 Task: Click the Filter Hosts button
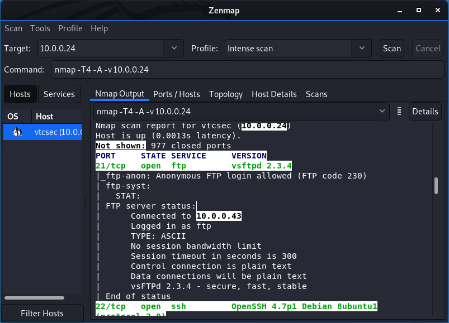tap(42, 314)
